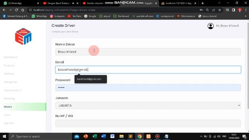Open the browser side panel
Image resolution: width=249 pixels, height=140 pixels.
tap(233, 10)
